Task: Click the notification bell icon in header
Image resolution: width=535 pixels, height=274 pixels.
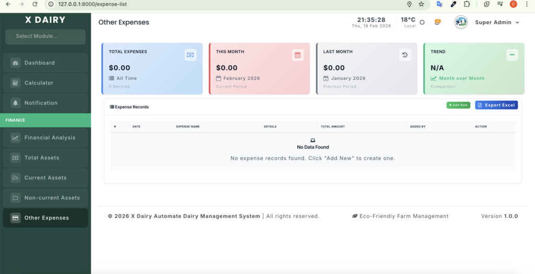Action: [437, 22]
